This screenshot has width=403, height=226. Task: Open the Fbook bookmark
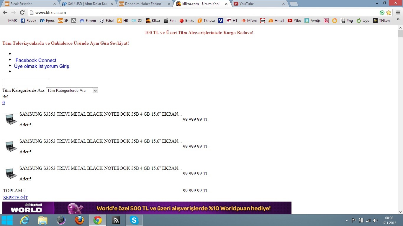pos(28,21)
